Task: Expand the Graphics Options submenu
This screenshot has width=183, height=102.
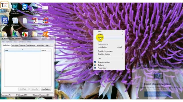Action: click(109, 54)
